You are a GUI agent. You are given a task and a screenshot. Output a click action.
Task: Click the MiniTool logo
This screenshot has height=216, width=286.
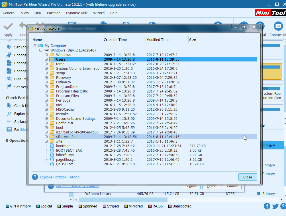click(270, 13)
